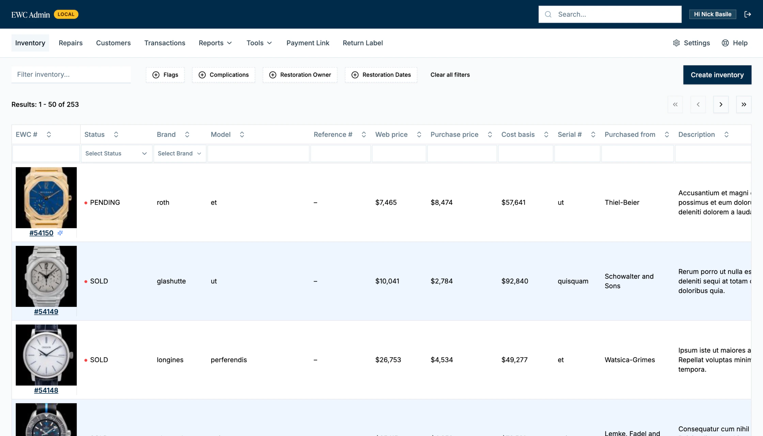Click the EWC # column filter input
The height and width of the screenshot is (436, 763).
(x=46, y=154)
